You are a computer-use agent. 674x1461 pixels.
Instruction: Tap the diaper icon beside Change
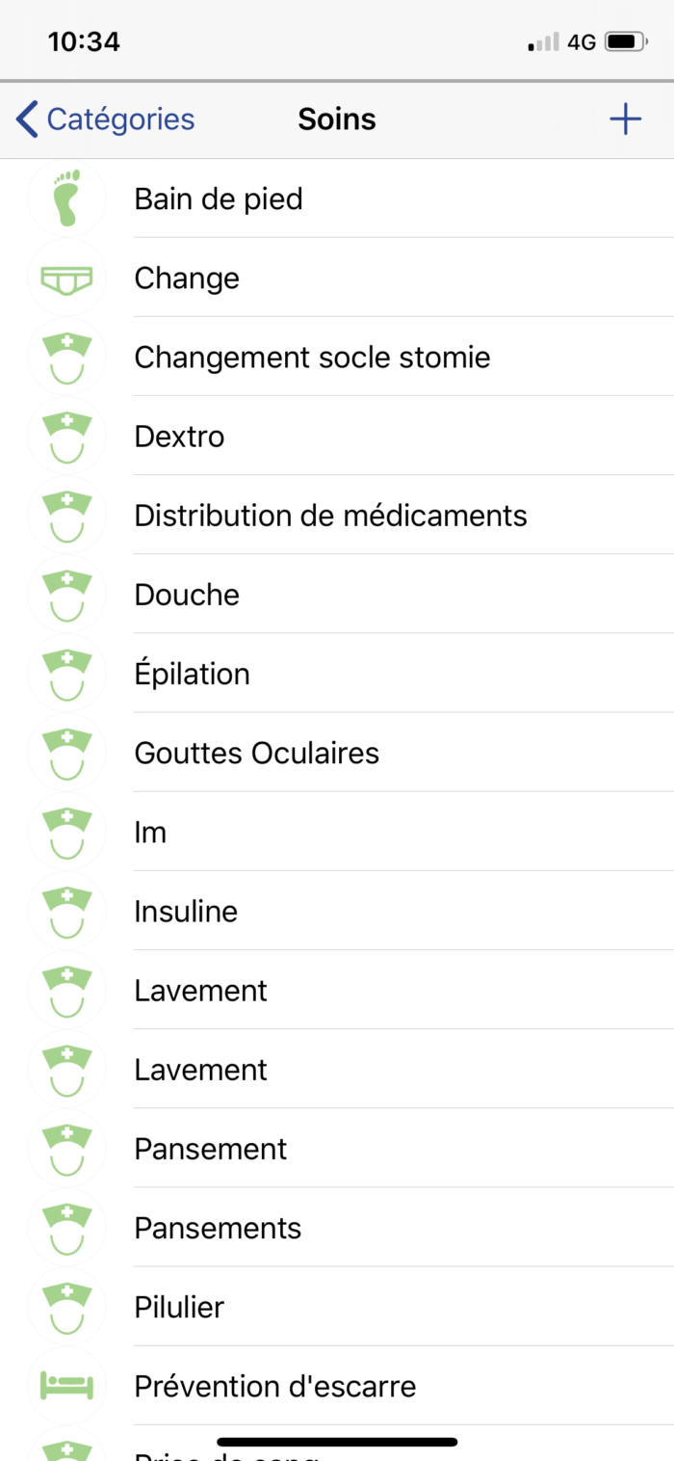(66, 279)
